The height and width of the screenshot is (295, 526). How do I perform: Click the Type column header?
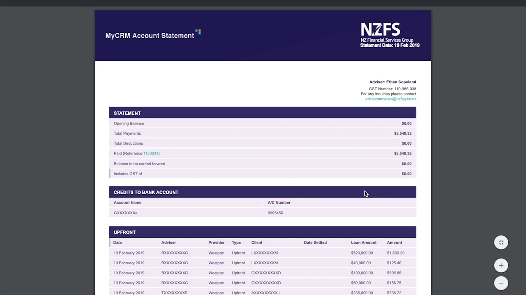coord(236,243)
